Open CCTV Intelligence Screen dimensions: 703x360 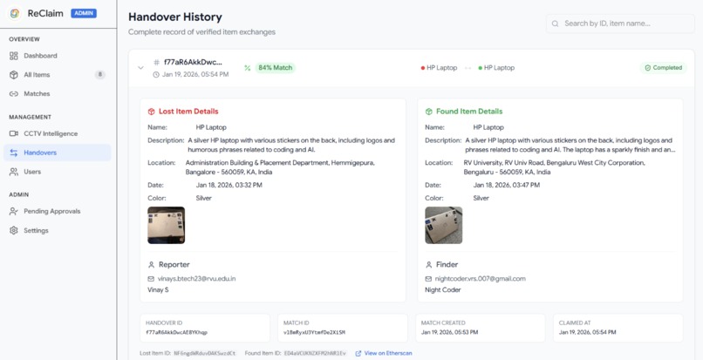57,133
